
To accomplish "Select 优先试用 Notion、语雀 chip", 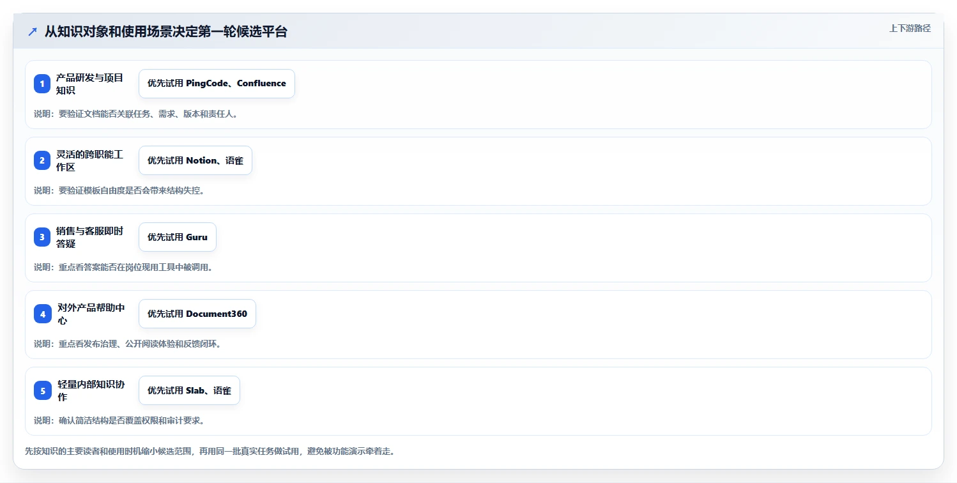I will pos(195,160).
